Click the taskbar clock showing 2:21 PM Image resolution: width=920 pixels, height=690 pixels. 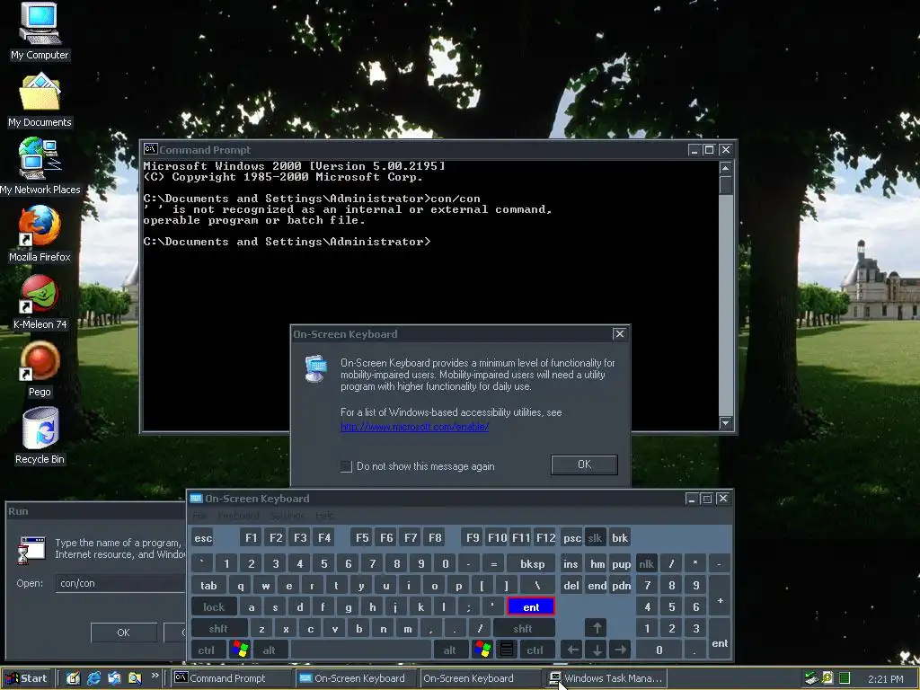tap(885, 679)
